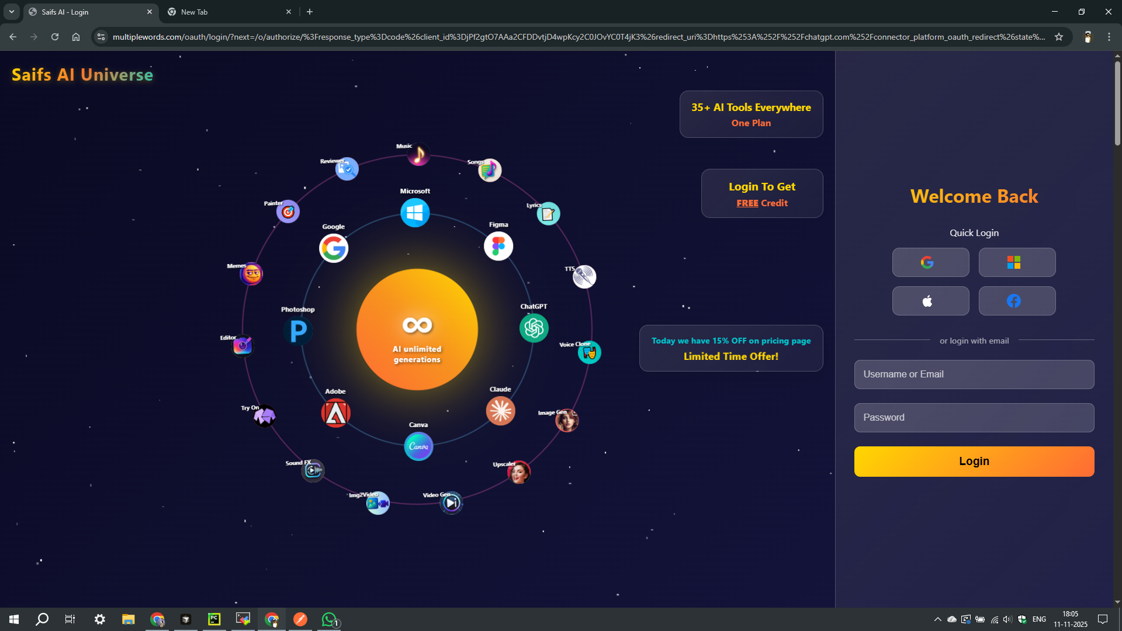Click the Login To Get FREE Credit card
This screenshot has height=631, width=1122.
coord(762,193)
